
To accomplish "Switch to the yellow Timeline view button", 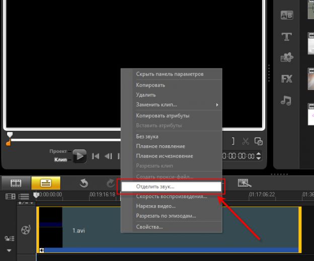I will 46,183.
